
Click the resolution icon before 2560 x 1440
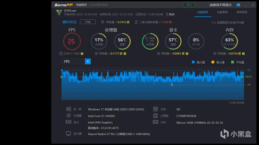[x=61, y=54]
